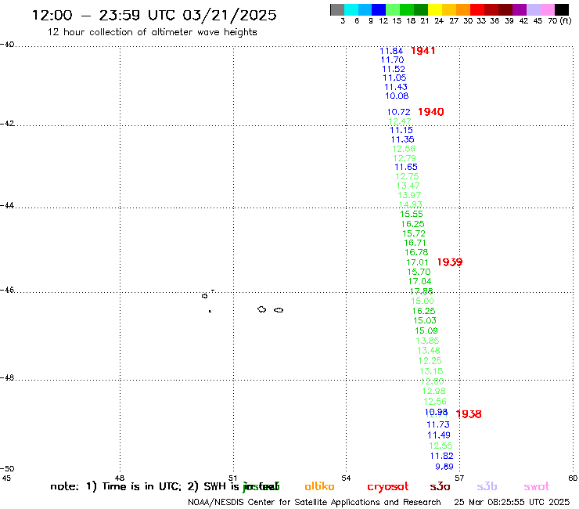Click the purple legend swatch
This screenshot has height=509, width=579.
(520, 9)
